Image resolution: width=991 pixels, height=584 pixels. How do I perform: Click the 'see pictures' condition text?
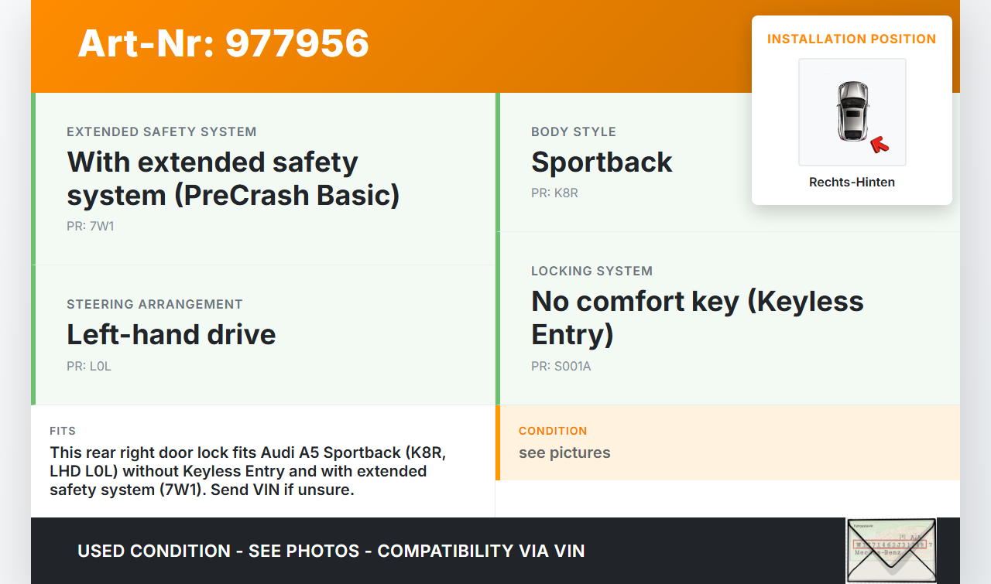[564, 453]
